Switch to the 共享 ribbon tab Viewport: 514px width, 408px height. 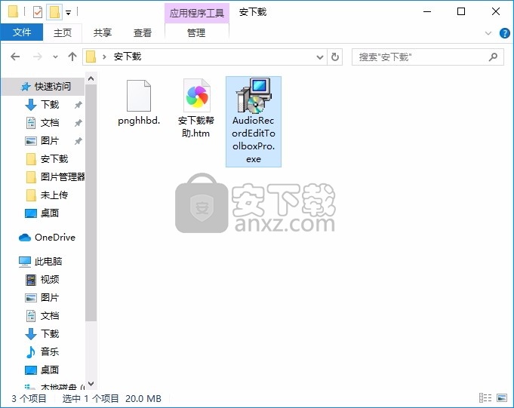[x=103, y=32]
